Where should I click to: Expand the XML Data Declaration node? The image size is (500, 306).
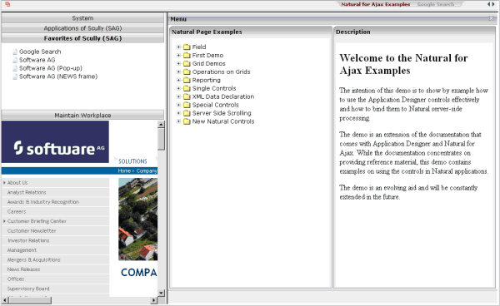178,96
